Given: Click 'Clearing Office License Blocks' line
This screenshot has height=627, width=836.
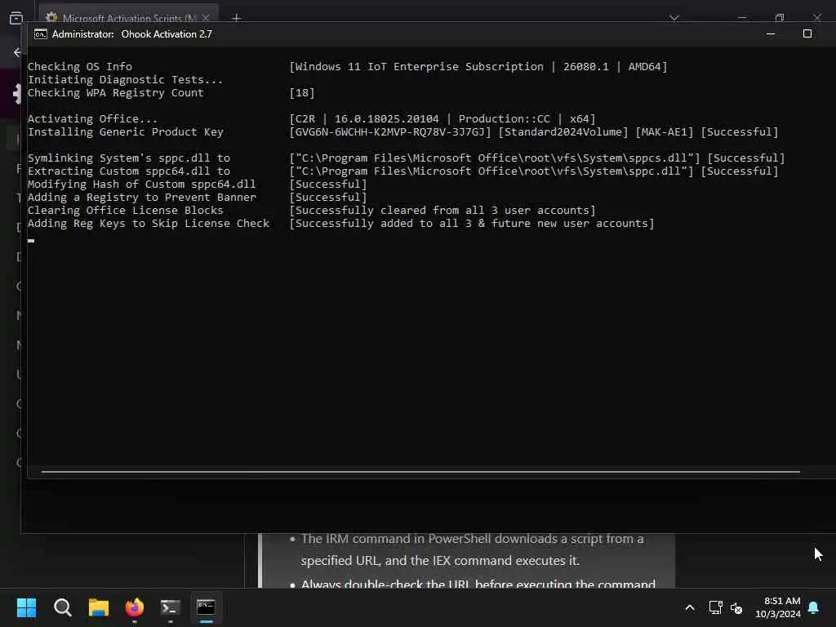Looking at the screenshot, I should coord(125,211).
